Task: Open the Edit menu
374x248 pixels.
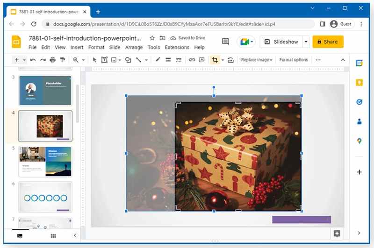Action: tap(45, 48)
